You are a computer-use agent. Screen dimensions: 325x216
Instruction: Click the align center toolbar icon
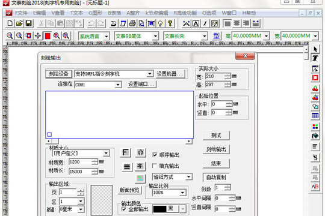(x=237, y=23)
